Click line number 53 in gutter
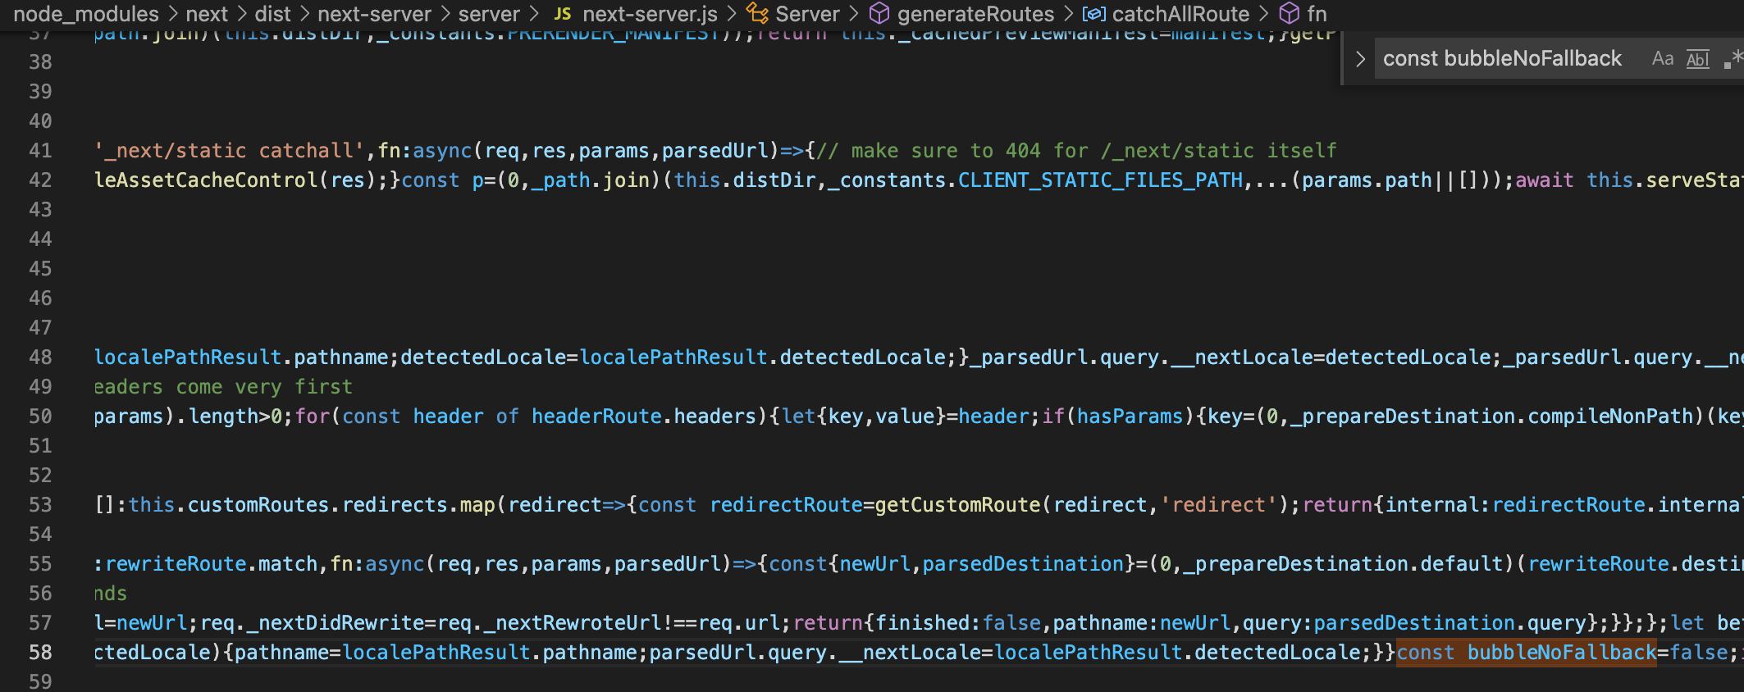The image size is (1744, 692). coord(40,505)
